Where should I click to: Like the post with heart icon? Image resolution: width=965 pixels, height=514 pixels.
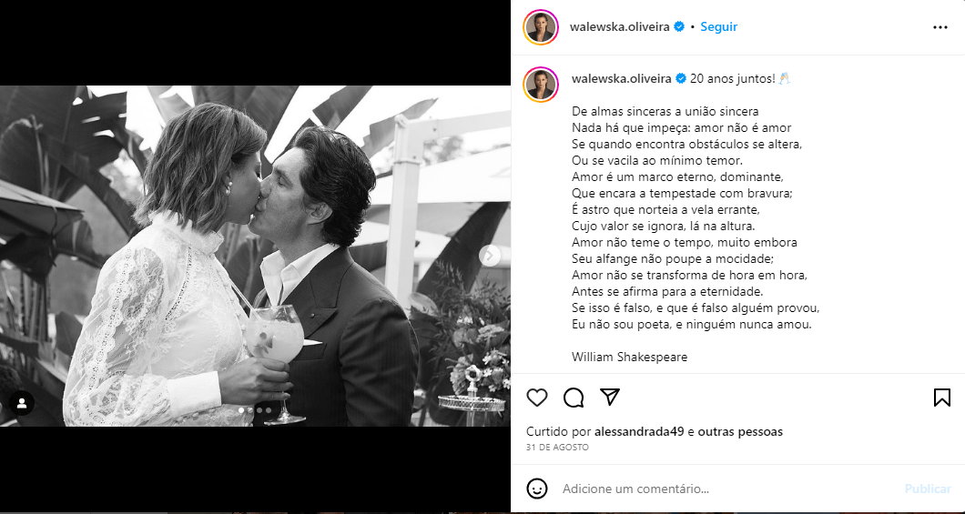coord(536,398)
